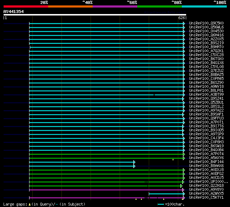Select hit label UniRef100_Q9SZ41

pos(206,99)
